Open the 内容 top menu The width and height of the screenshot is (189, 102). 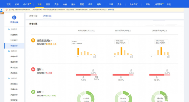coord(65,4)
